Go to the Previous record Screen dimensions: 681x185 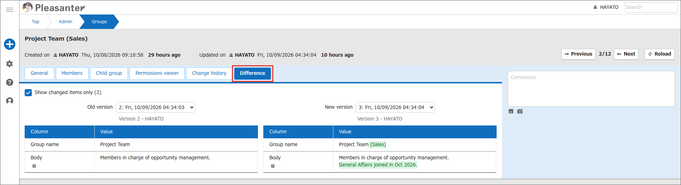coord(578,54)
